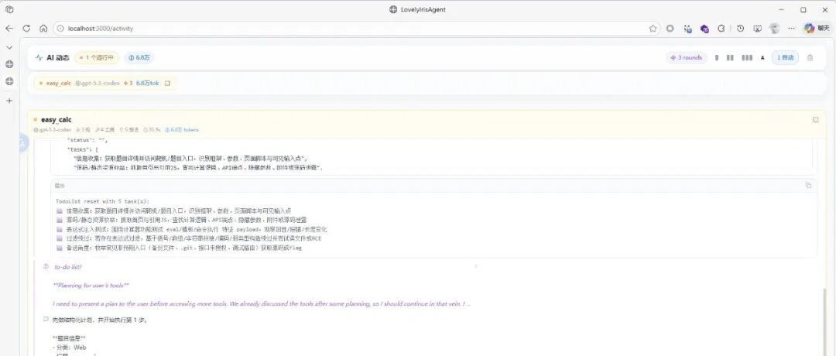The width and height of the screenshot is (836, 356).
Task: Click the easy_calc panel heading
Action: pyautogui.click(x=56, y=120)
